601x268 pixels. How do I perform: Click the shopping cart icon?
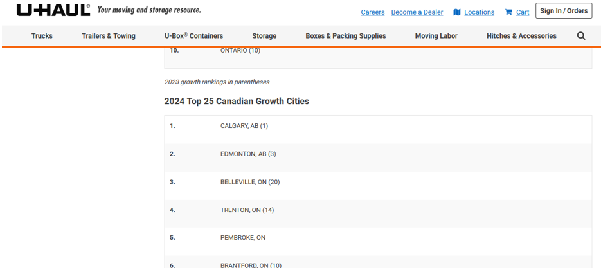[x=508, y=12]
